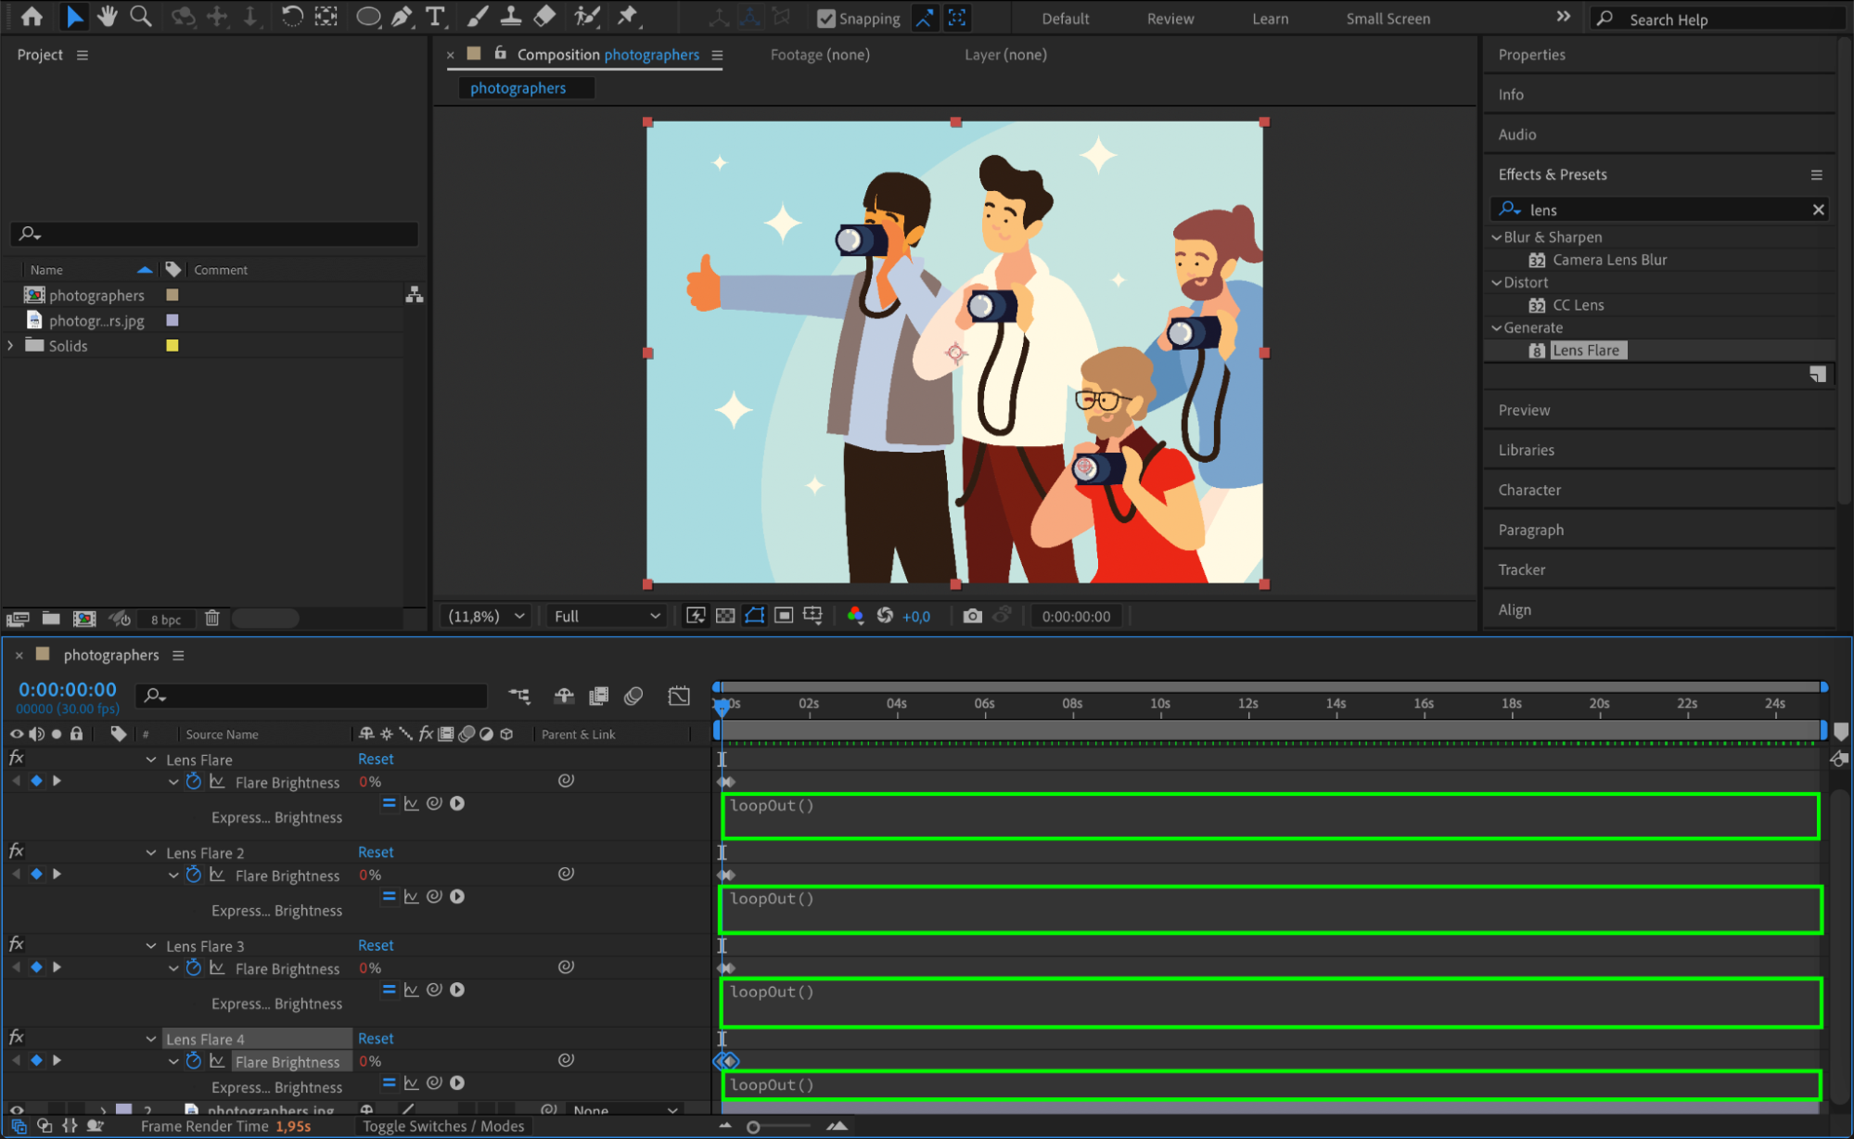Collapse the Blur & Sharpen category

pos(1496,237)
